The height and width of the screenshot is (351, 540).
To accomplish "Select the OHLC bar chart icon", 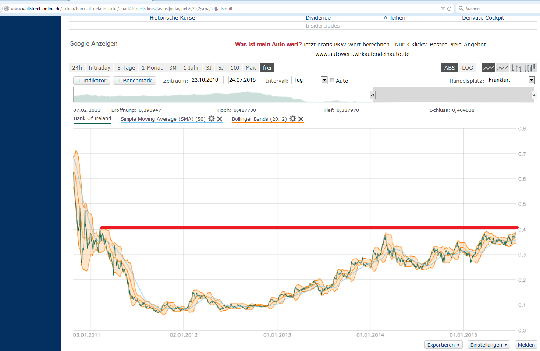I will click(516, 68).
